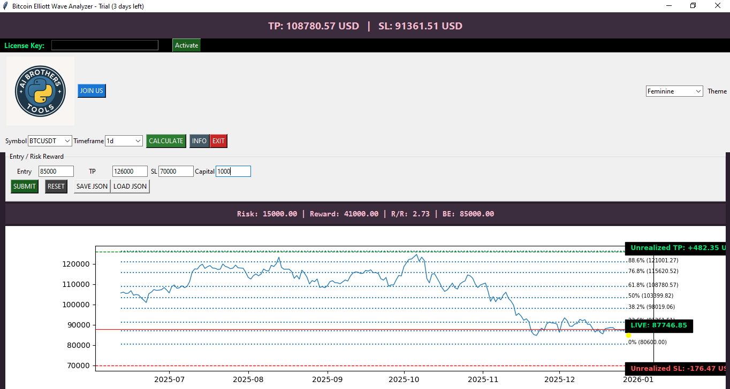Click SAVE JSON button
Viewport: 730px width, 389px height.
coord(92,186)
